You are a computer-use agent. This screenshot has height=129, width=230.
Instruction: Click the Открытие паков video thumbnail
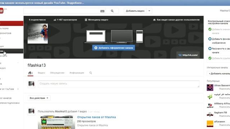coord(56,122)
